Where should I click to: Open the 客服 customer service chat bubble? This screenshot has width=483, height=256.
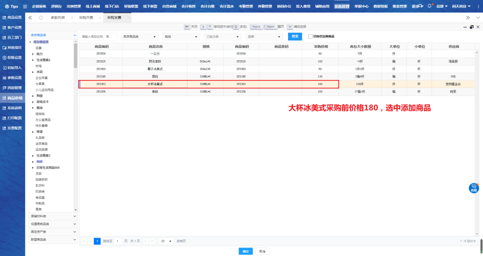coord(474,188)
